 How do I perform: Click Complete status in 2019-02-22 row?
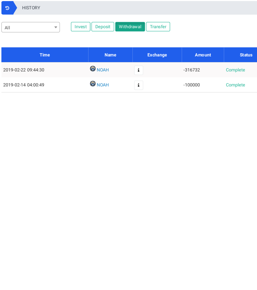pos(235,70)
